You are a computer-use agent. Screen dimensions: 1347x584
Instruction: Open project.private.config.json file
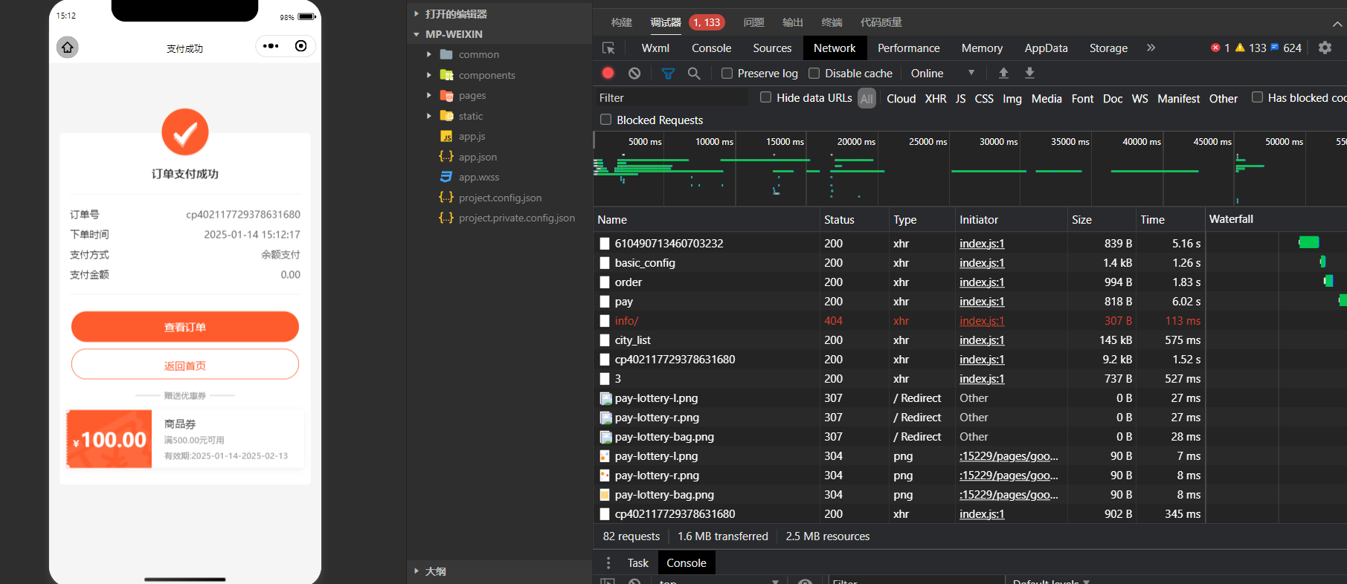[x=517, y=218]
